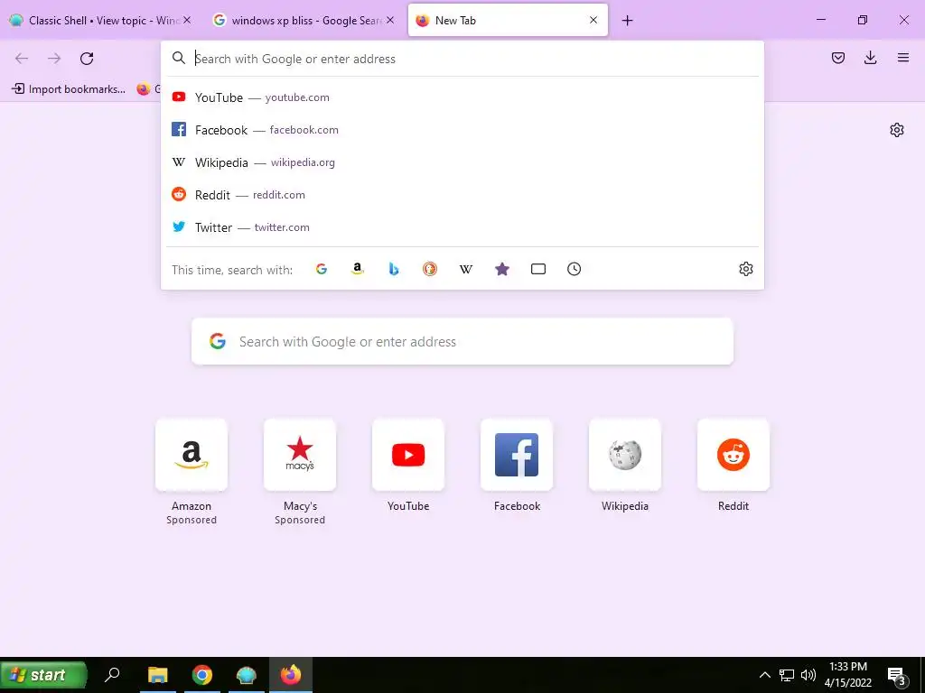Click the Import bookmarks toolbar button
925x693 pixels.
pyautogui.click(x=69, y=89)
